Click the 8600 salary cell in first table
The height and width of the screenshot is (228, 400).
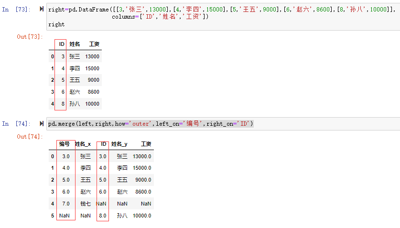coord(94,92)
